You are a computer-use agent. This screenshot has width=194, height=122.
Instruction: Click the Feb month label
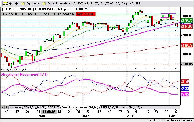point(172,116)
